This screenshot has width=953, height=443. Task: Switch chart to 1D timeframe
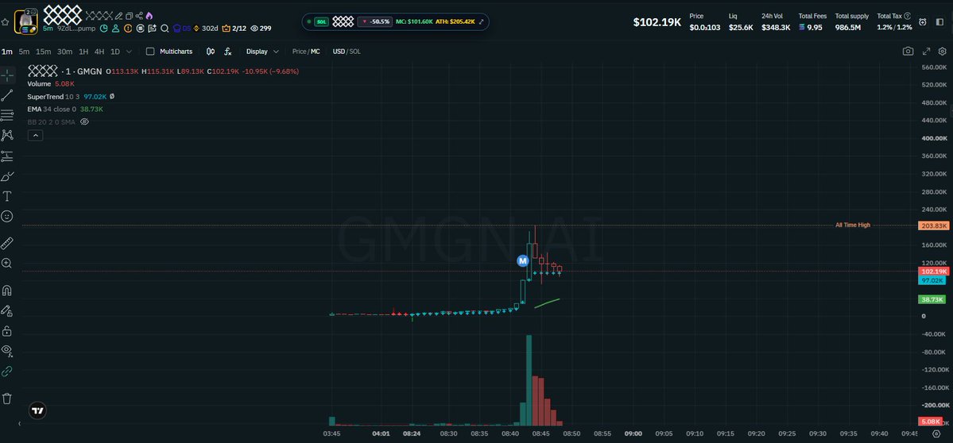pos(115,52)
